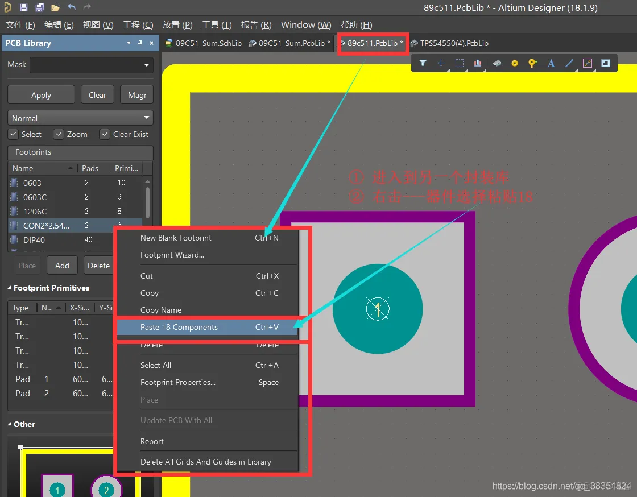This screenshot has height=497, width=637.
Task: Choose Copy Name in the context menu
Action: click(208, 310)
